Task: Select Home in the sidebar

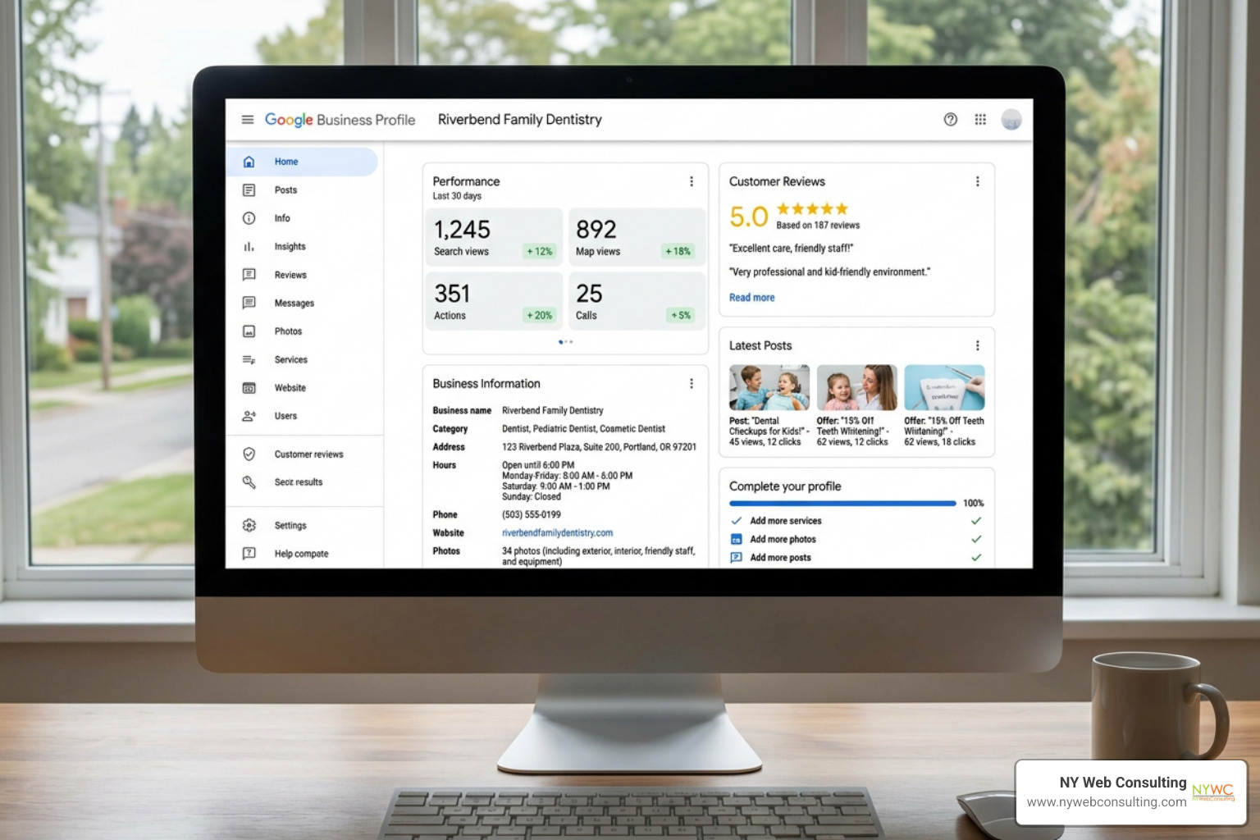Action: point(302,162)
